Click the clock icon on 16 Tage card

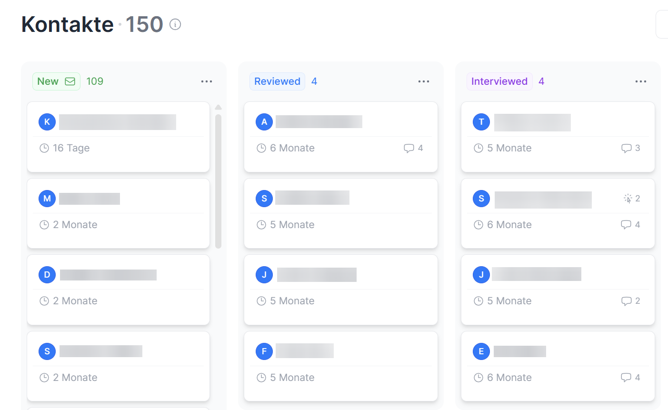tap(44, 148)
